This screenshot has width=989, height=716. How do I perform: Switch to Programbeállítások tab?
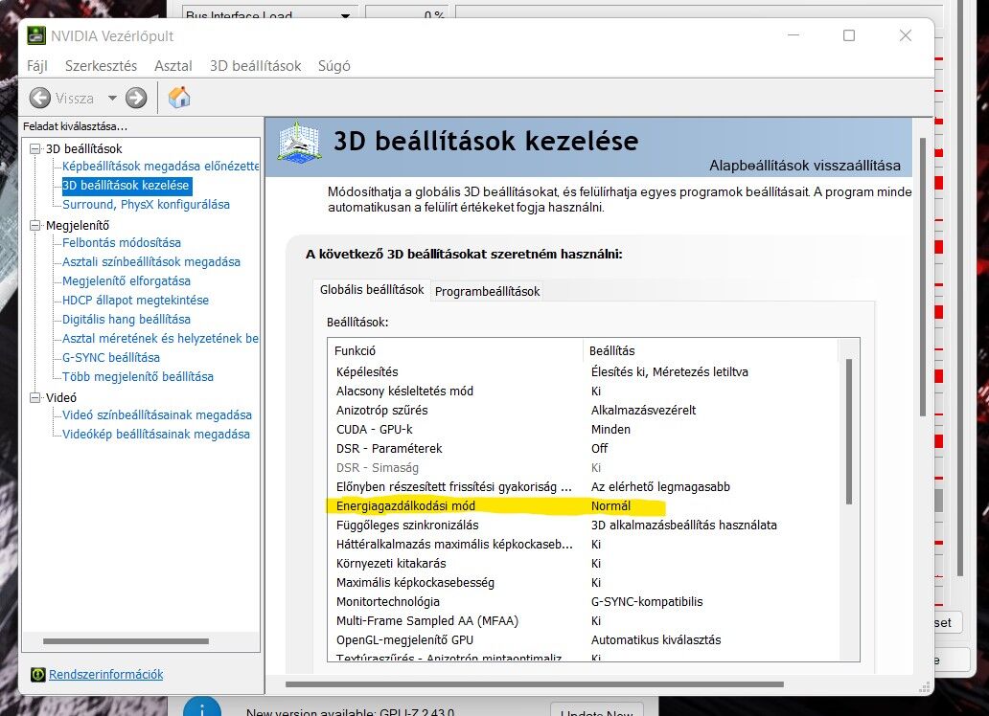point(488,291)
